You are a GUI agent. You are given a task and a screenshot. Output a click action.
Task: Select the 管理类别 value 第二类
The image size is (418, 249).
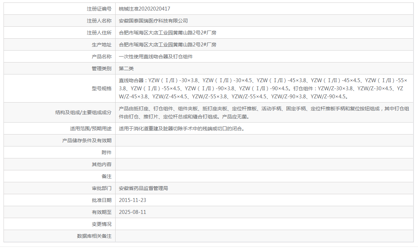(126, 68)
